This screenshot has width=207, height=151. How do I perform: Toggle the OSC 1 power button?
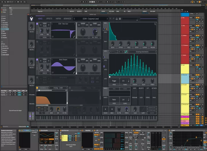pyautogui.click(x=37, y=24)
